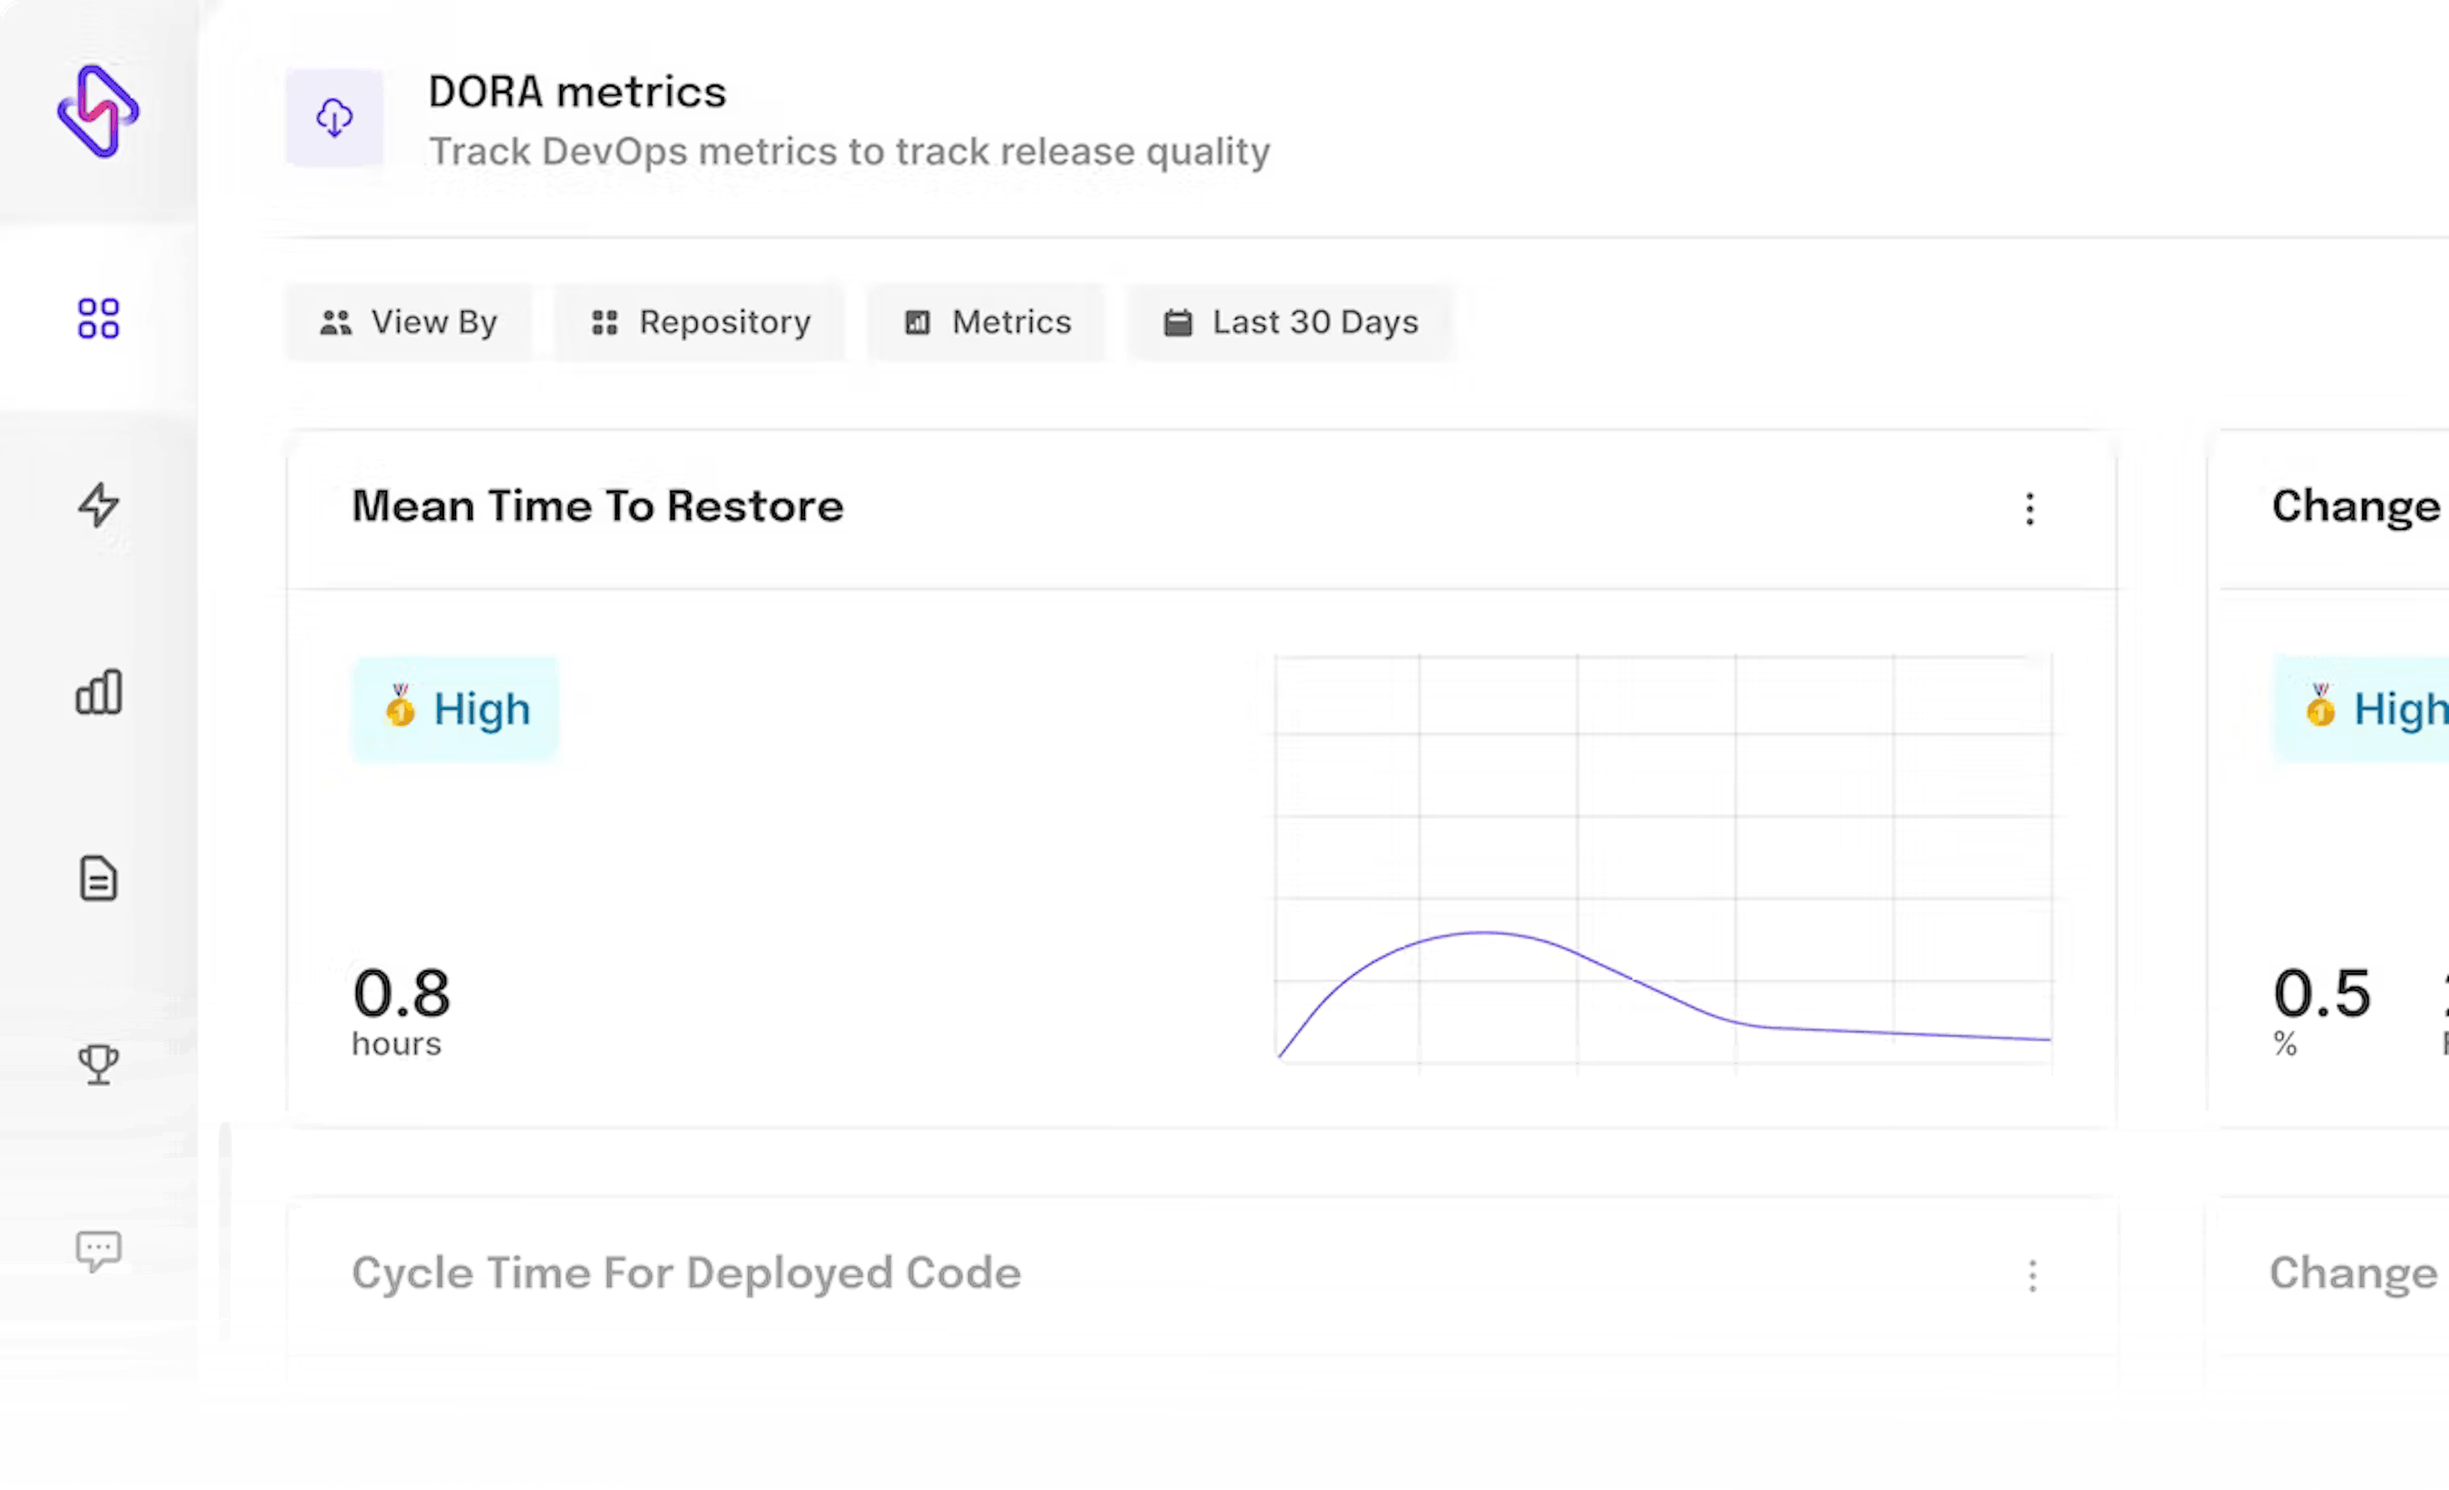This screenshot has height=1490, width=2449.
Task: Open the Metrics filter dropdown
Action: click(x=986, y=322)
